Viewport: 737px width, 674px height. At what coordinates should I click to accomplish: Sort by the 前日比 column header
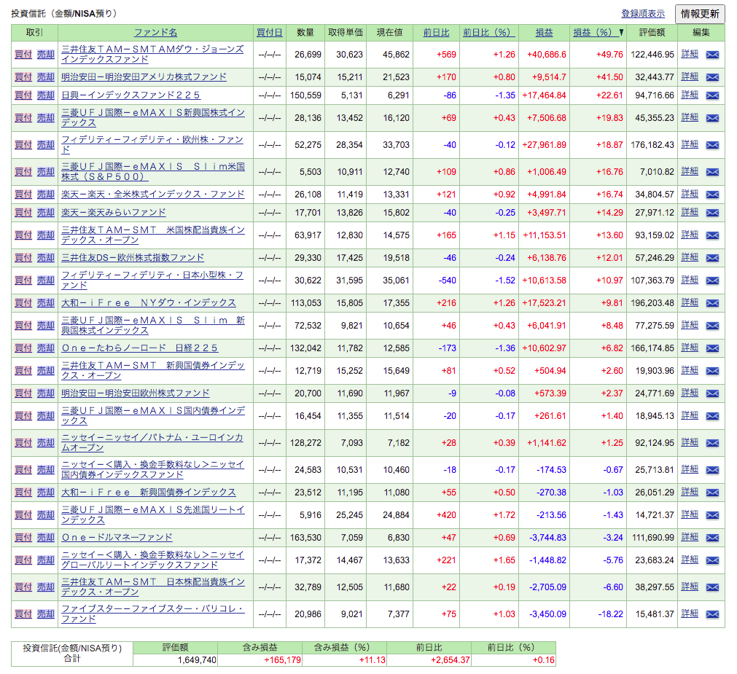pyautogui.click(x=436, y=32)
